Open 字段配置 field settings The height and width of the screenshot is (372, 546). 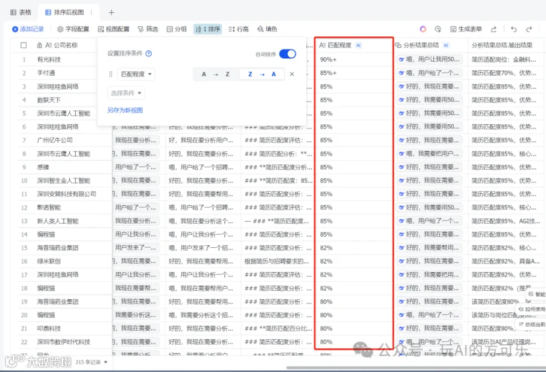(x=73, y=29)
